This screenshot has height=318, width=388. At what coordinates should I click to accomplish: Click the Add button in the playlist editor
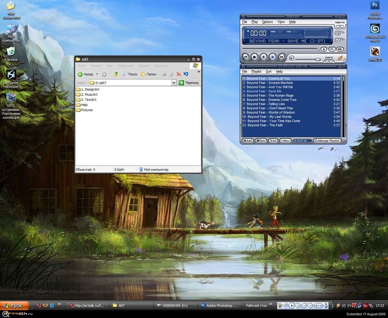point(247,141)
